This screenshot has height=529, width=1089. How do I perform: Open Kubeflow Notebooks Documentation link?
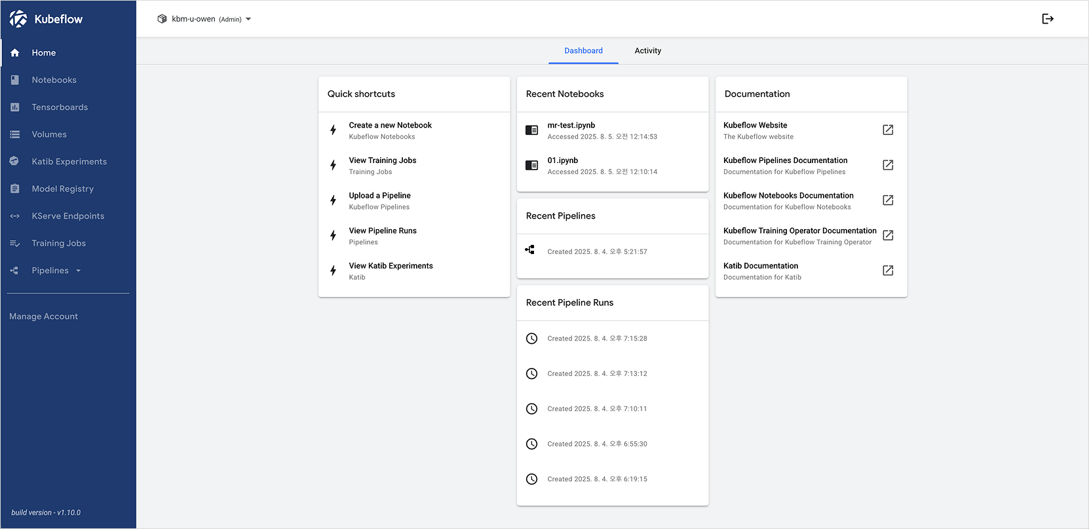811,201
